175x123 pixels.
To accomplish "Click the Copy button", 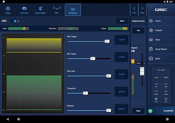I will (156, 78).
